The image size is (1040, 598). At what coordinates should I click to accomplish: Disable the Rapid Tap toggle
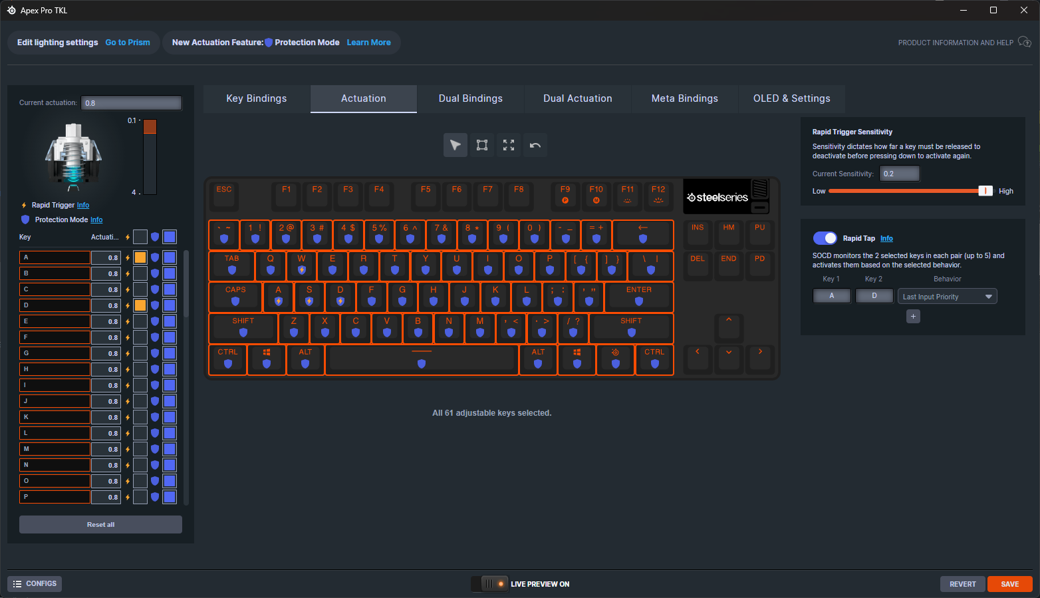click(x=825, y=237)
